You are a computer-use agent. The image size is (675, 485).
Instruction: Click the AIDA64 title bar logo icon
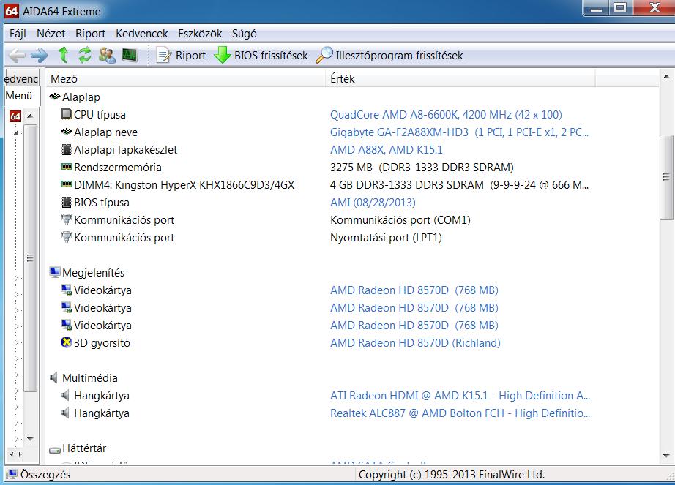point(11,11)
